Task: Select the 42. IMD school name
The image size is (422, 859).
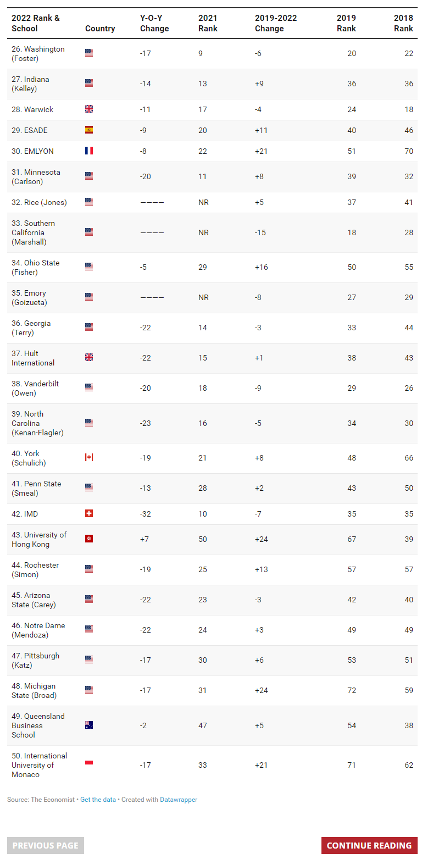Action: click(x=25, y=514)
